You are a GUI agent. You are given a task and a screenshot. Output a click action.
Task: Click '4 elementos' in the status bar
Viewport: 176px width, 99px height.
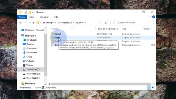(25, 87)
